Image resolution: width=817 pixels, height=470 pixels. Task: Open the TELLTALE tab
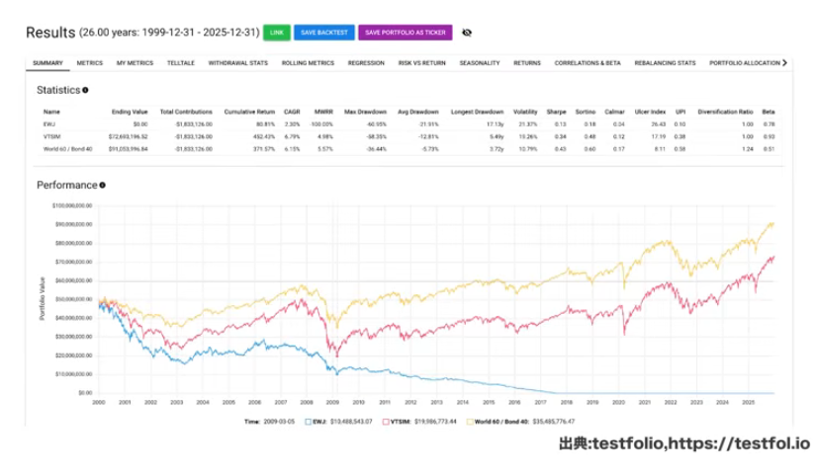point(181,63)
